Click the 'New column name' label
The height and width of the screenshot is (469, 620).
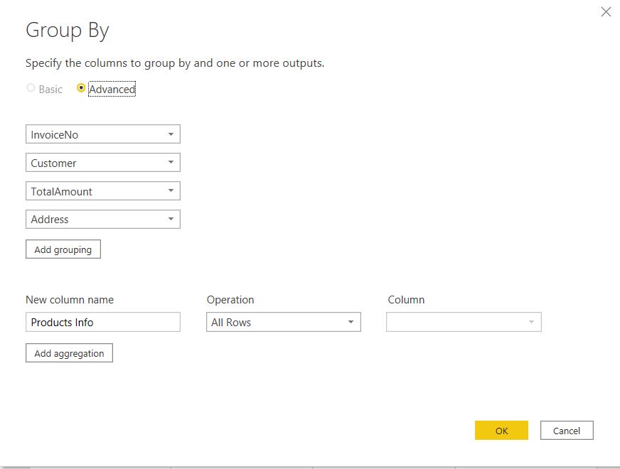point(70,300)
